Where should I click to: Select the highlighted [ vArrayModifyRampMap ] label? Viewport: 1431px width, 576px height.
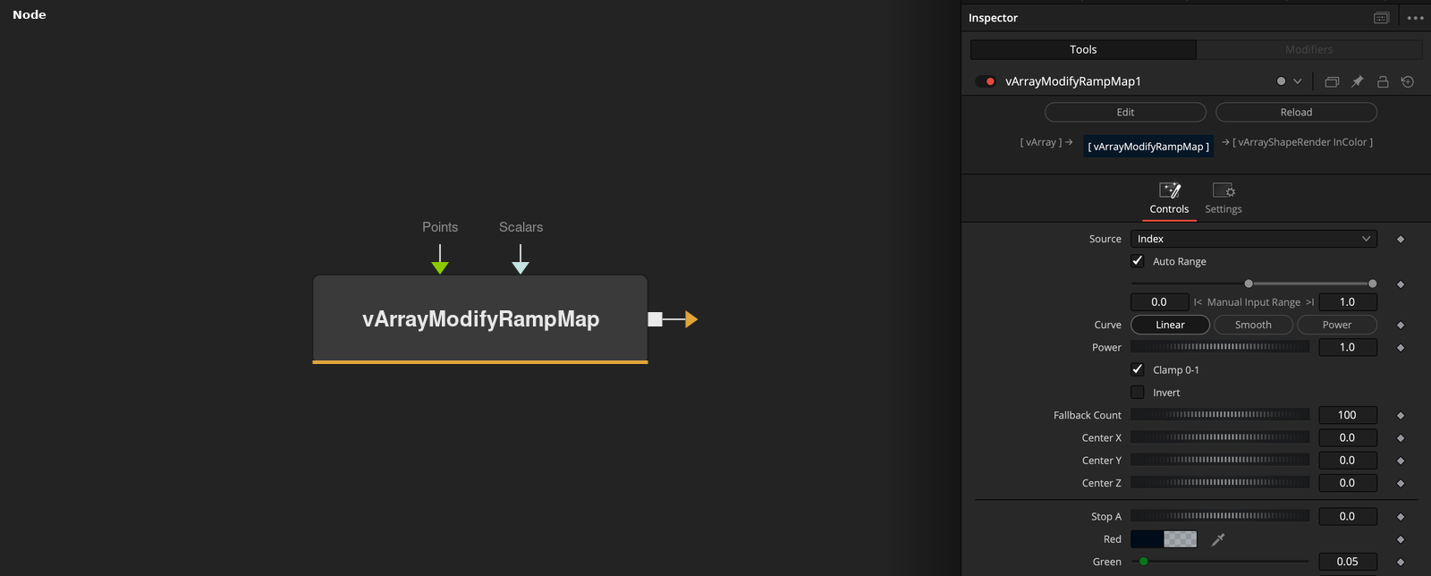(1148, 146)
